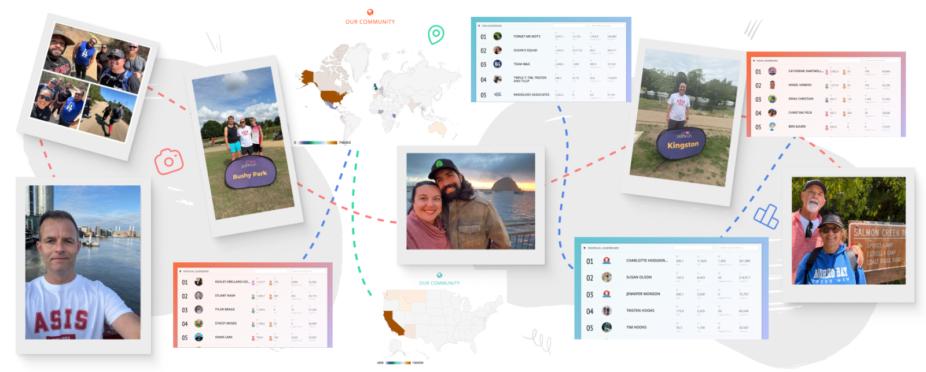The height and width of the screenshot is (372, 926).
Task: Click Forget-Me-Not's team bird avatar
Action: tap(497, 36)
